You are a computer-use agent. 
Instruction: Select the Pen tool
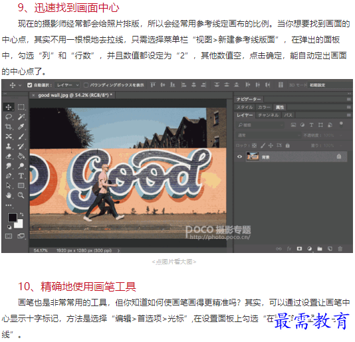(x=9, y=176)
